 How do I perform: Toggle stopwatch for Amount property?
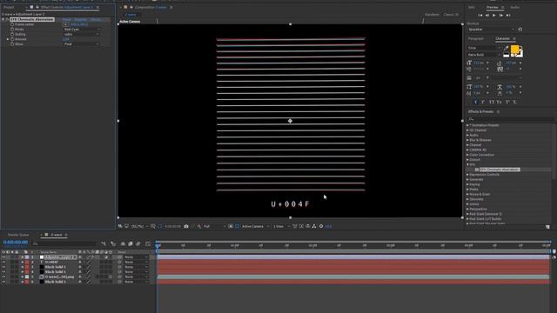12,39
